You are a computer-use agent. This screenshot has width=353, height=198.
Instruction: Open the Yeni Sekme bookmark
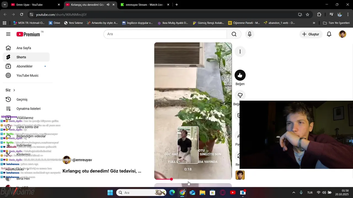[x=73, y=23]
